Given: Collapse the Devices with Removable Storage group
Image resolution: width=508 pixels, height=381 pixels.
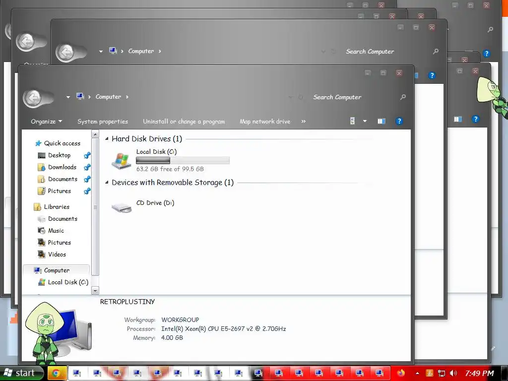Looking at the screenshot, I should (x=107, y=183).
